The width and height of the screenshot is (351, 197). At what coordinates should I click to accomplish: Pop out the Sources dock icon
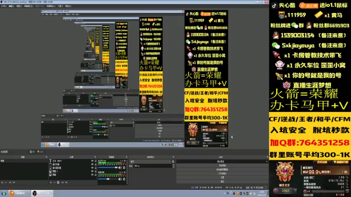(x=95, y=157)
